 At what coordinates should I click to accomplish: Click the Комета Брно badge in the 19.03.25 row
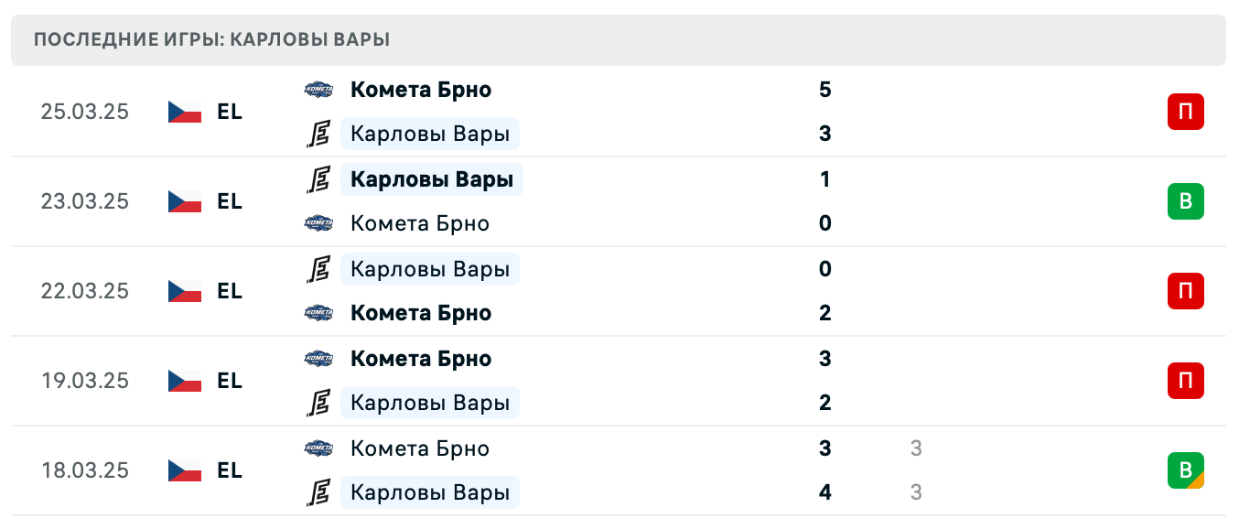[x=318, y=359]
